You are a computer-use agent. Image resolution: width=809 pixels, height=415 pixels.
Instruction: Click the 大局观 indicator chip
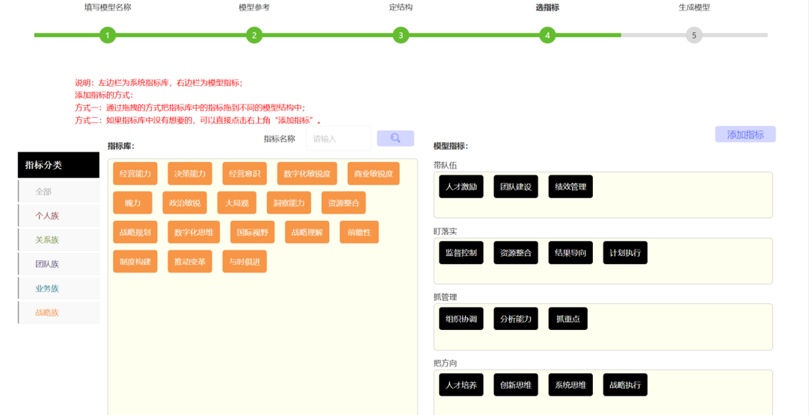click(237, 203)
